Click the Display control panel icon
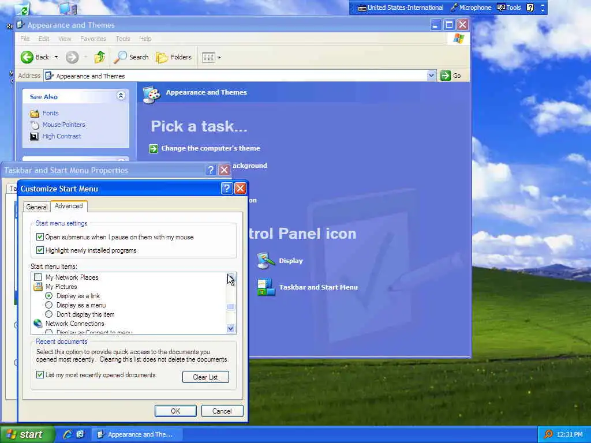591x443 pixels. [x=266, y=261]
